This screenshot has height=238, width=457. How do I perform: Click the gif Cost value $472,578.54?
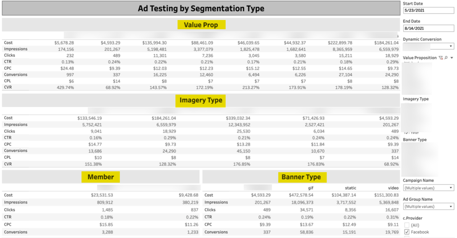(x=300, y=195)
